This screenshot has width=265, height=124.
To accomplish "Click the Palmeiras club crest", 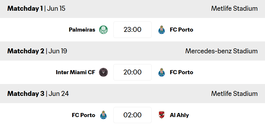I will point(103,30).
